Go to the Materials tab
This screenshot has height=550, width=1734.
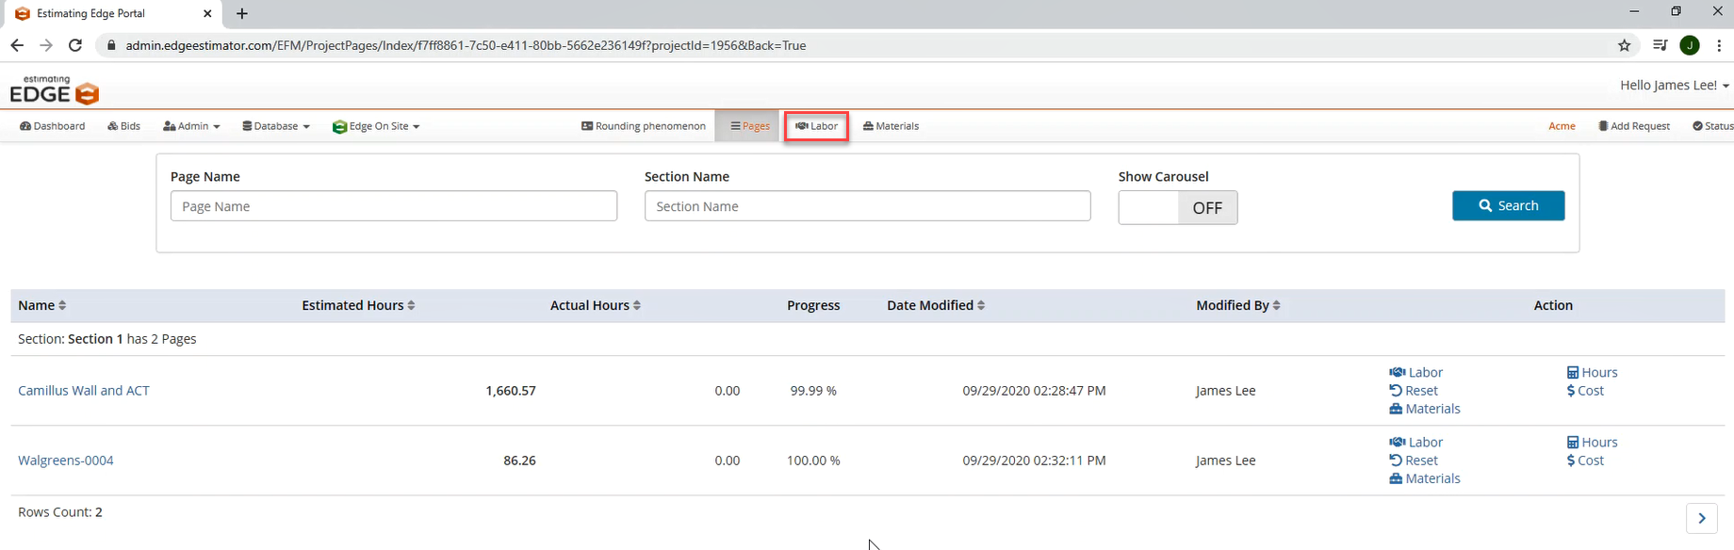pyautogui.click(x=891, y=126)
